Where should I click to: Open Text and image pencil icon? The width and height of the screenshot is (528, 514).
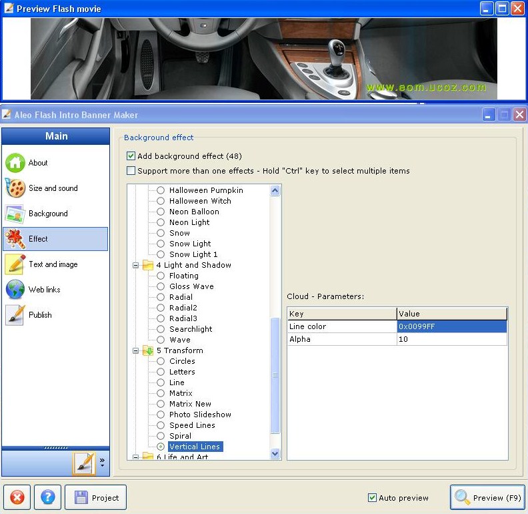(15, 264)
